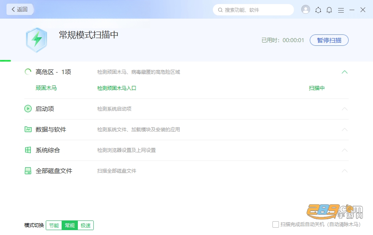
Task: Collapse the 高危区 section
Action: tap(345, 72)
